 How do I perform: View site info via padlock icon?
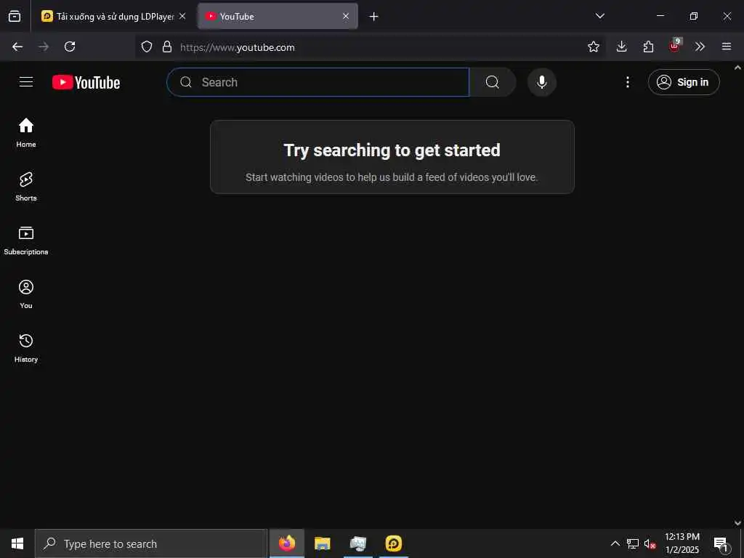(x=166, y=46)
